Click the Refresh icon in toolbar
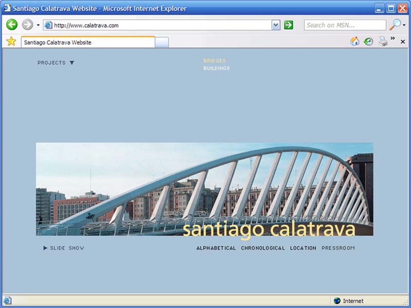Viewport: 411px width, 308px height. tap(368, 42)
